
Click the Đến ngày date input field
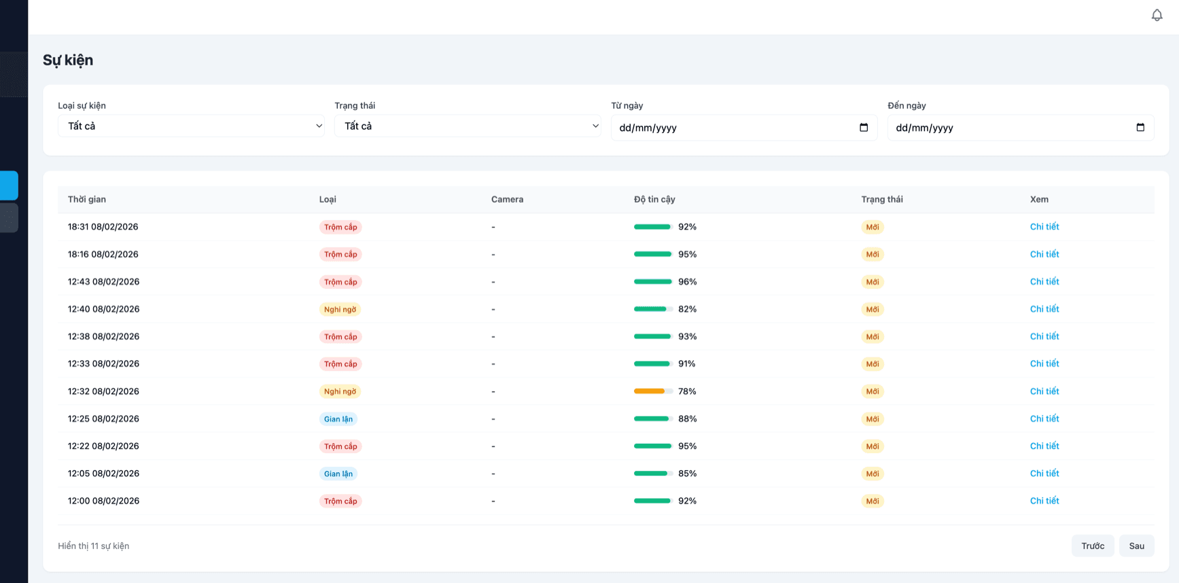coord(1010,128)
